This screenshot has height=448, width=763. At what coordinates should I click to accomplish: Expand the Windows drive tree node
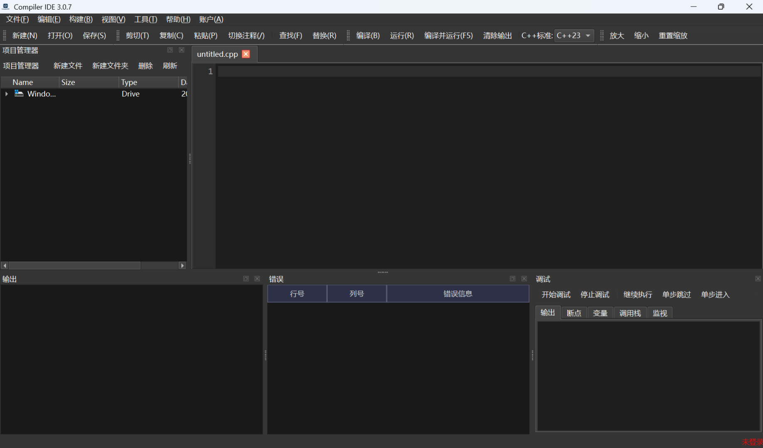pyautogui.click(x=7, y=94)
